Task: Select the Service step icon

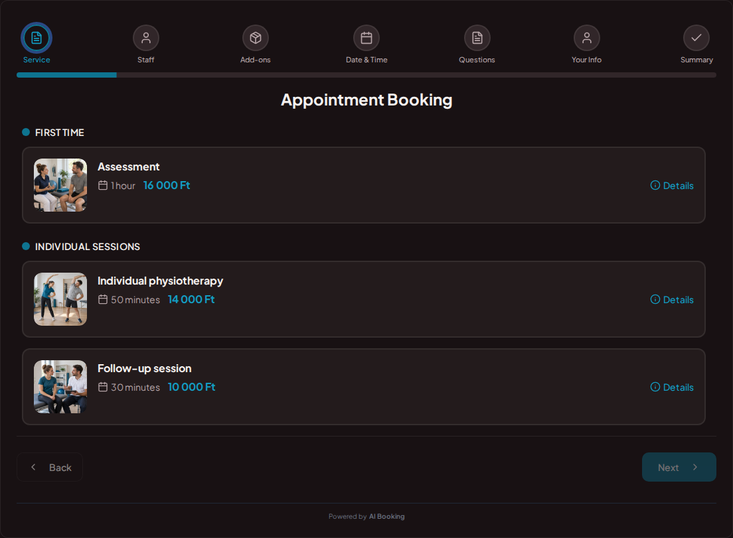Action: [x=37, y=38]
